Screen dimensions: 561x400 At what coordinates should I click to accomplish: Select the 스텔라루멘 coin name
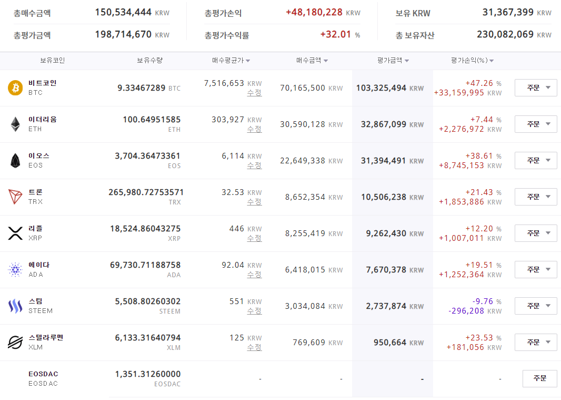(46, 337)
